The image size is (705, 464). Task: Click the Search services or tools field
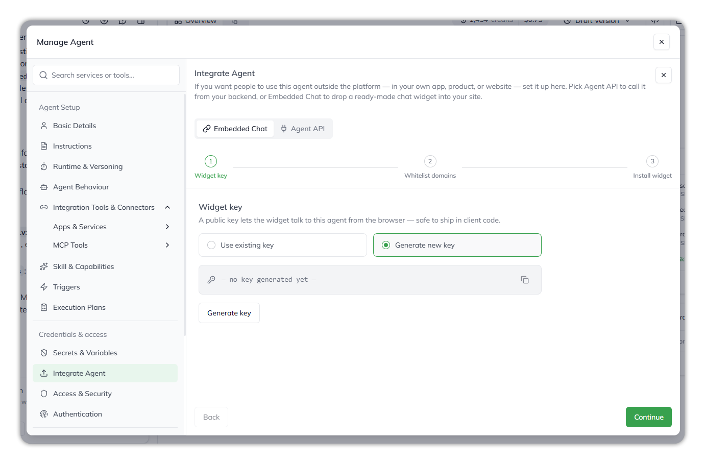[106, 75]
